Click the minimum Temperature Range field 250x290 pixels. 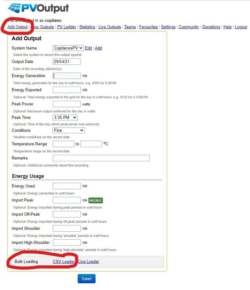(63, 144)
